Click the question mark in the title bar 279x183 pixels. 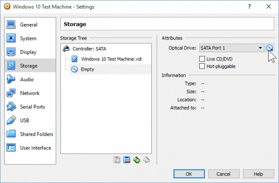point(249,7)
